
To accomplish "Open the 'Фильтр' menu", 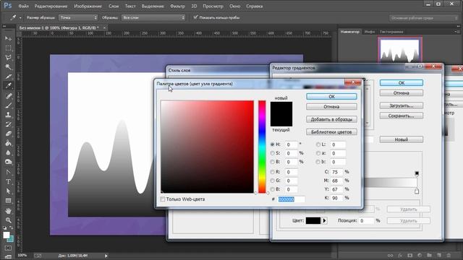I will click(177, 6).
